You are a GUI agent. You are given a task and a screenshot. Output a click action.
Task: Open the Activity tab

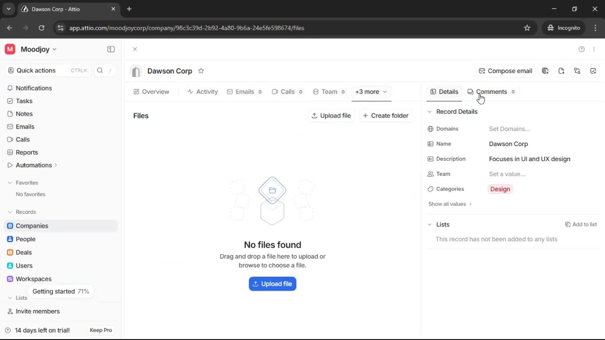click(x=203, y=92)
